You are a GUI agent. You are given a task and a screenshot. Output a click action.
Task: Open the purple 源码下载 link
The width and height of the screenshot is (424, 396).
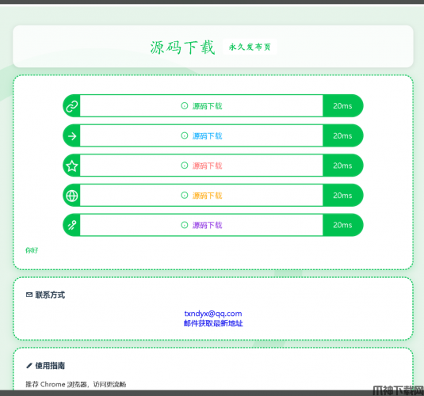(207, 225)
